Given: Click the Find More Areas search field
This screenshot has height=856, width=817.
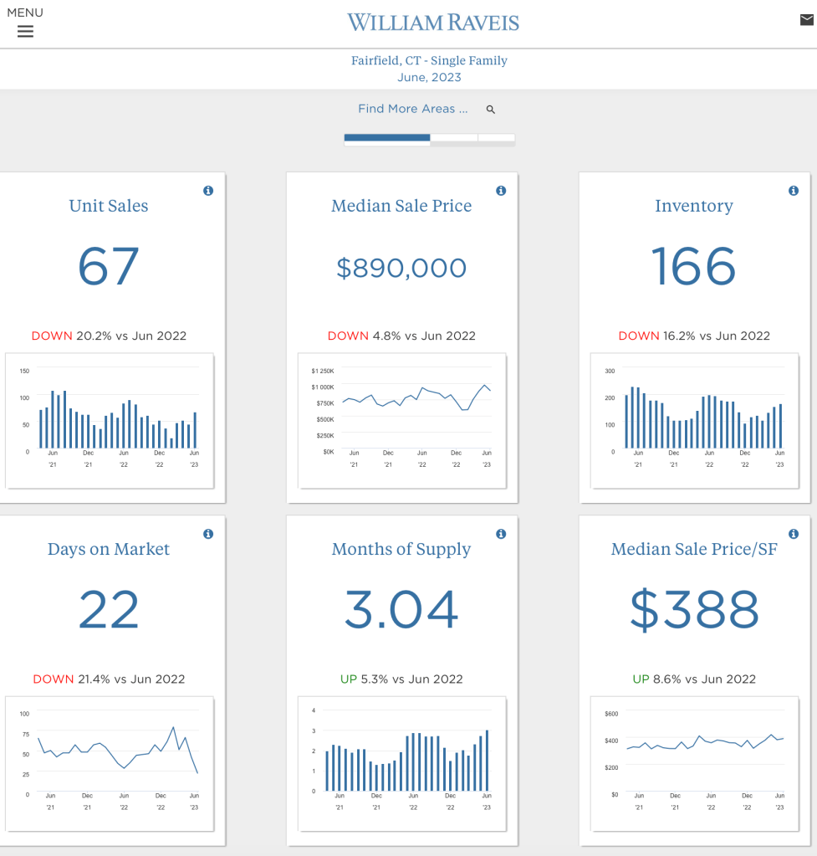Looking at the screenshot, I should point(412,109).
